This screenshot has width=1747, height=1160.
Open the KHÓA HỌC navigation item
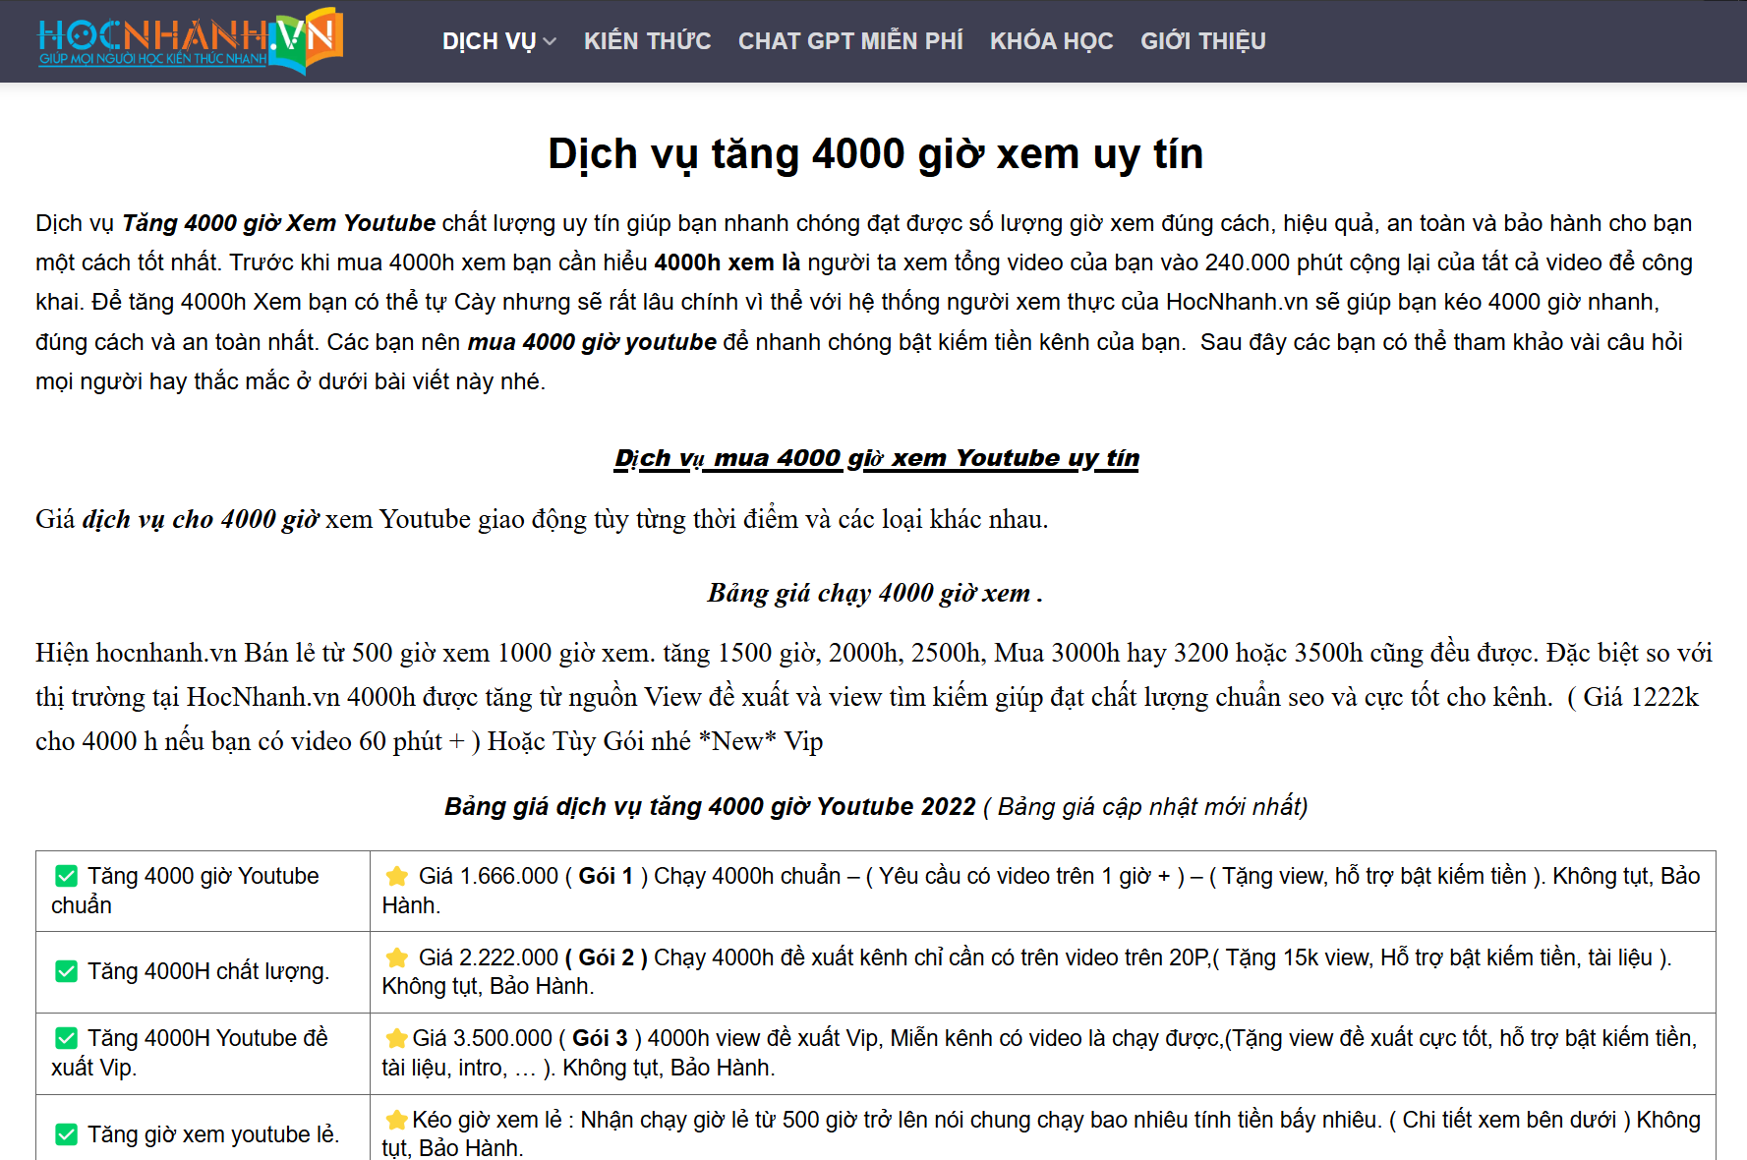coord(1051,41)
